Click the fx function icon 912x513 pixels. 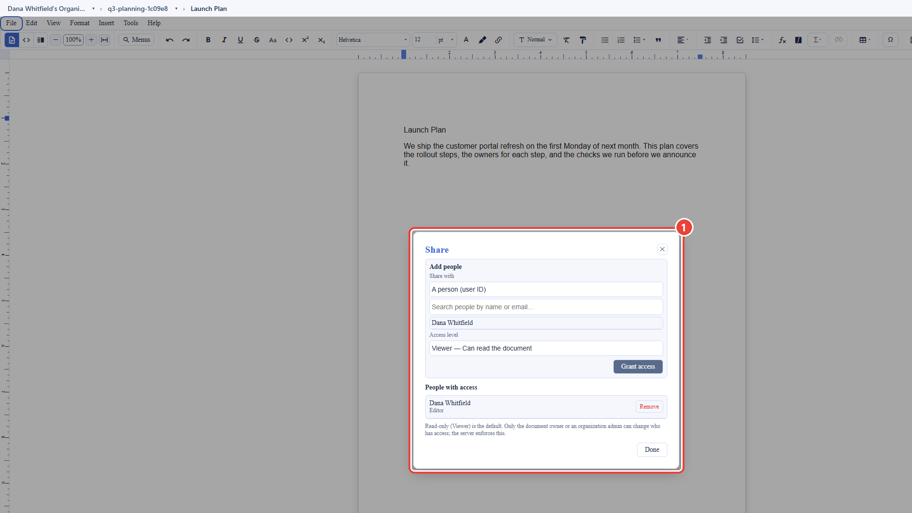782,40
